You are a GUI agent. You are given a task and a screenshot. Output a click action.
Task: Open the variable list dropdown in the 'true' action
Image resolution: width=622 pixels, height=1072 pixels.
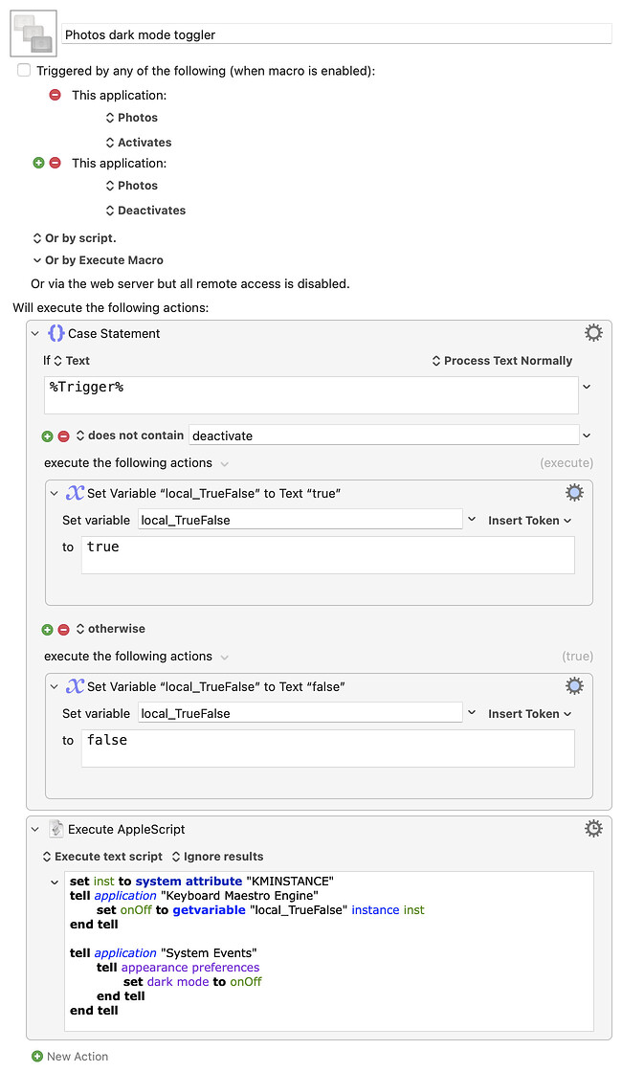pyautogui.click(x=472, y=520)
